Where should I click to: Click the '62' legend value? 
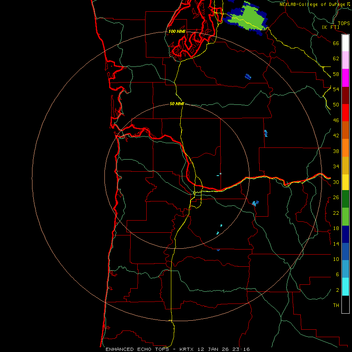(x=336, y=59)
